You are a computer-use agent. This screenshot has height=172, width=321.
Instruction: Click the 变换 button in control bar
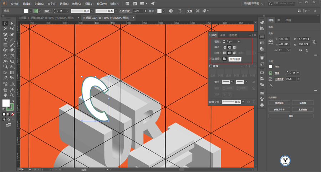click(190, 11)
